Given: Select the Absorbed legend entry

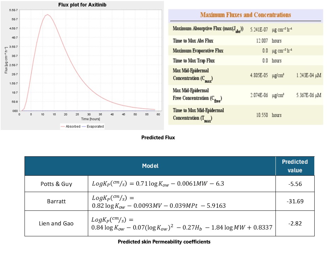Looking at the screenshot, I should 70,126.
